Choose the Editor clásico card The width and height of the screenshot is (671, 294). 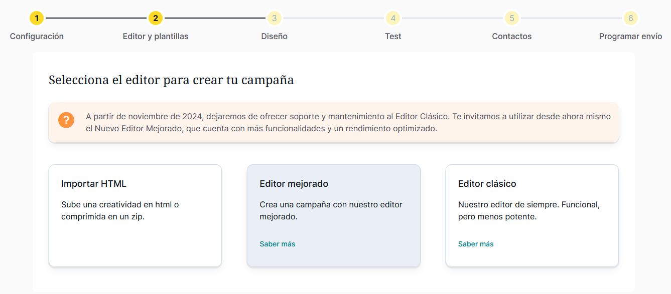[532, 215]
